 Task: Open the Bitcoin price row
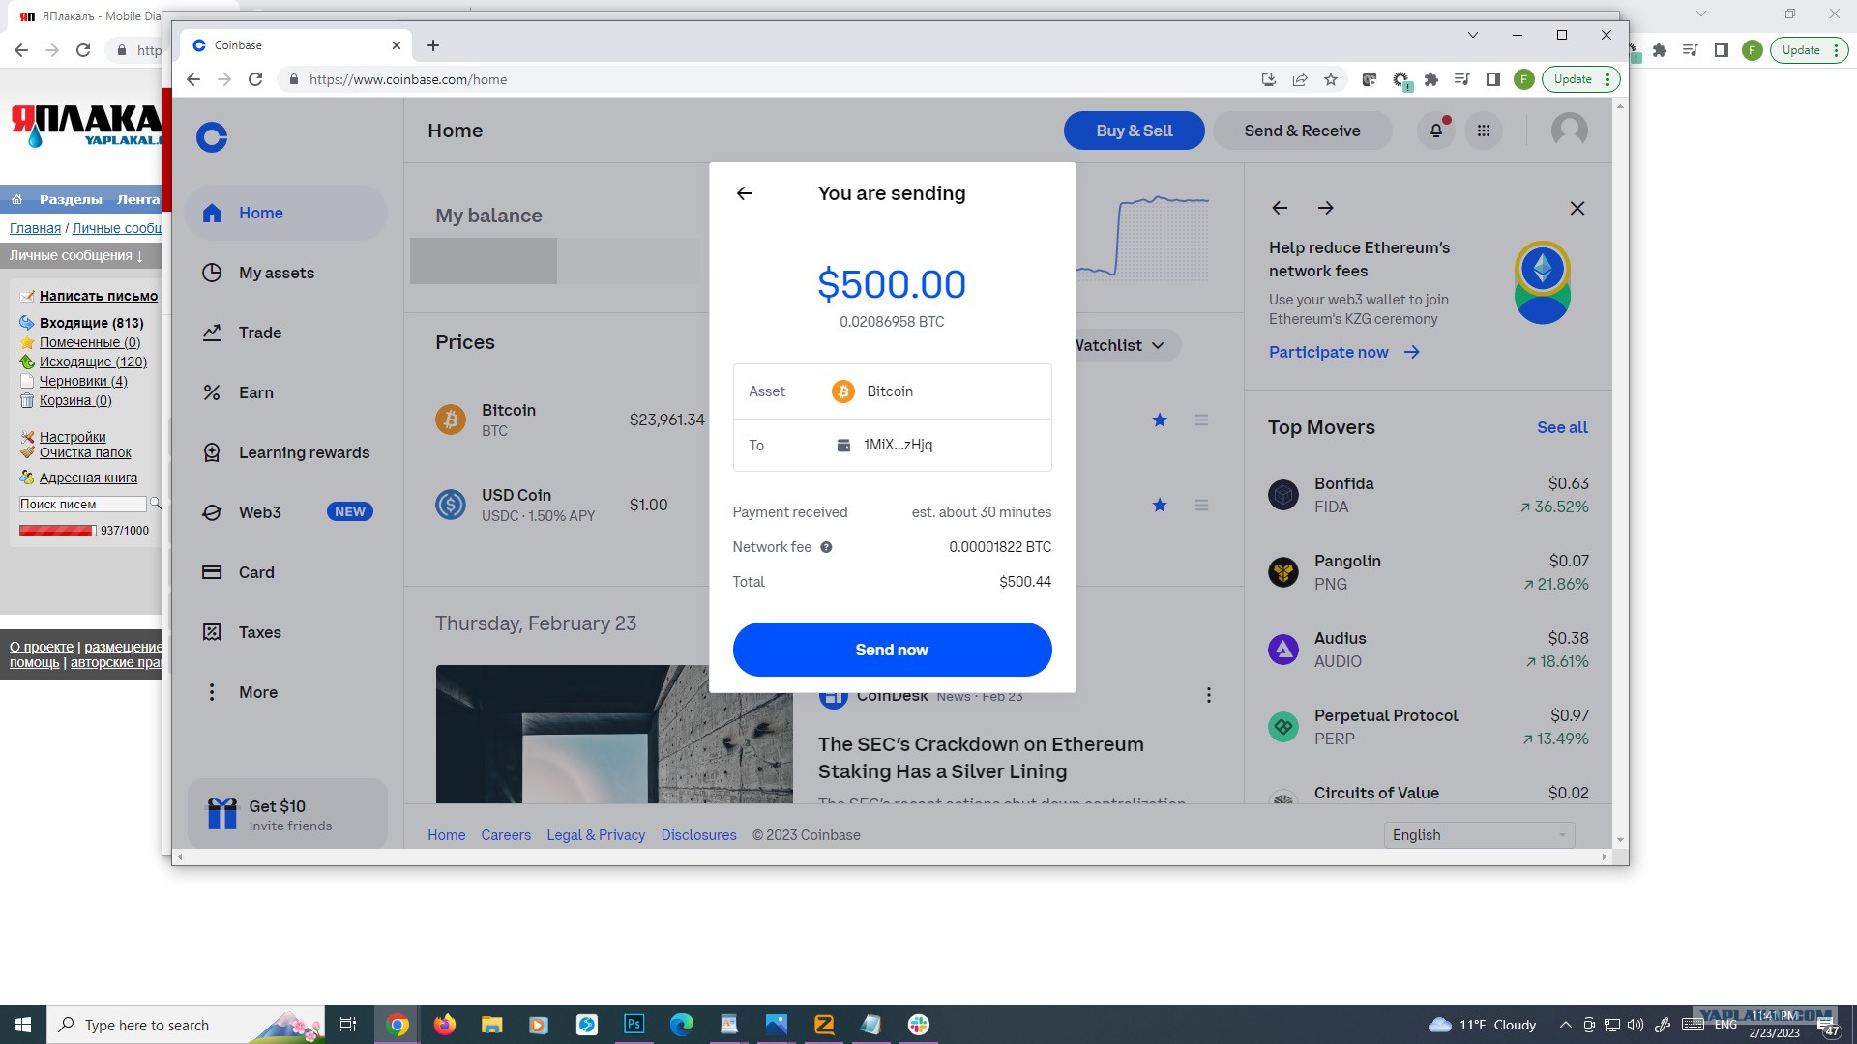pyautogui.click(x=571, y=420)
